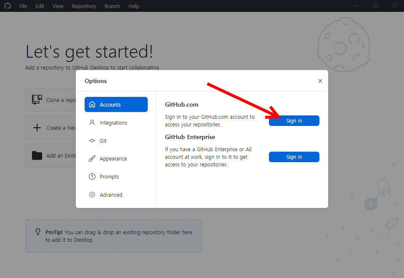
Task: Click the ProTip drag and drop area
Action: pyautogui.click(x=113, y=236)
